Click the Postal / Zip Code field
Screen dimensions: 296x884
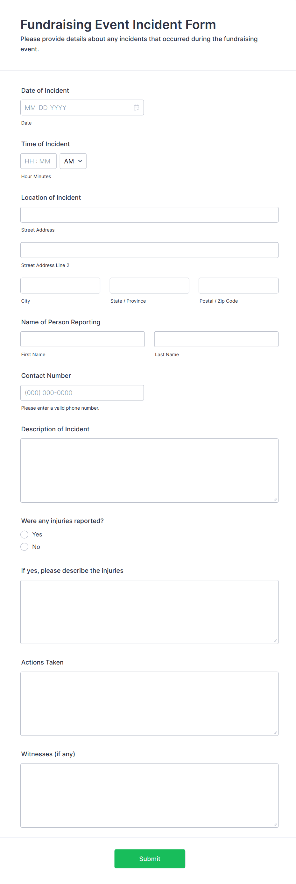click(238, 285)
